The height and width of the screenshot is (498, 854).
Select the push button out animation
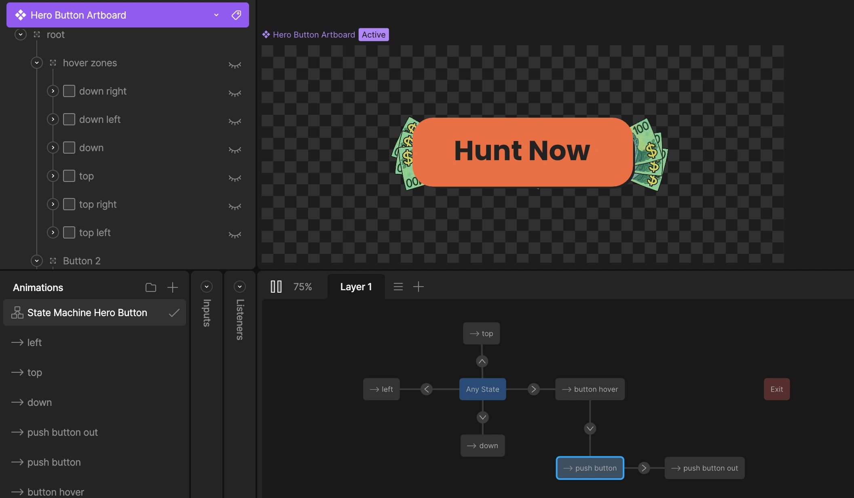63,432
